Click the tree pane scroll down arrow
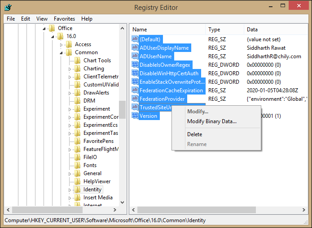Image resolution: width=312 pixels, height=228 pixels. point(123,202)
